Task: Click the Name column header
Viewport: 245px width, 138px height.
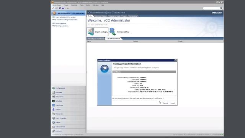Action: (109, 41)
